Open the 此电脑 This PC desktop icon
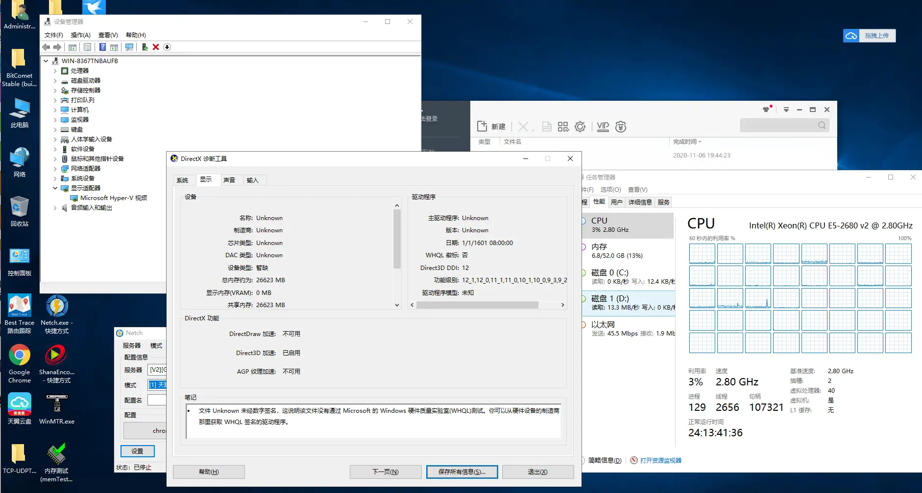 pos(20,113)
